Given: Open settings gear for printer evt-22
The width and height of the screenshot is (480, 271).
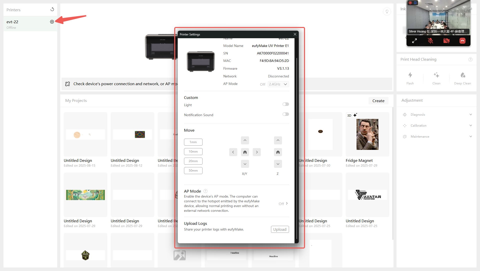Looking at the screenshot, I should (52, 22).
